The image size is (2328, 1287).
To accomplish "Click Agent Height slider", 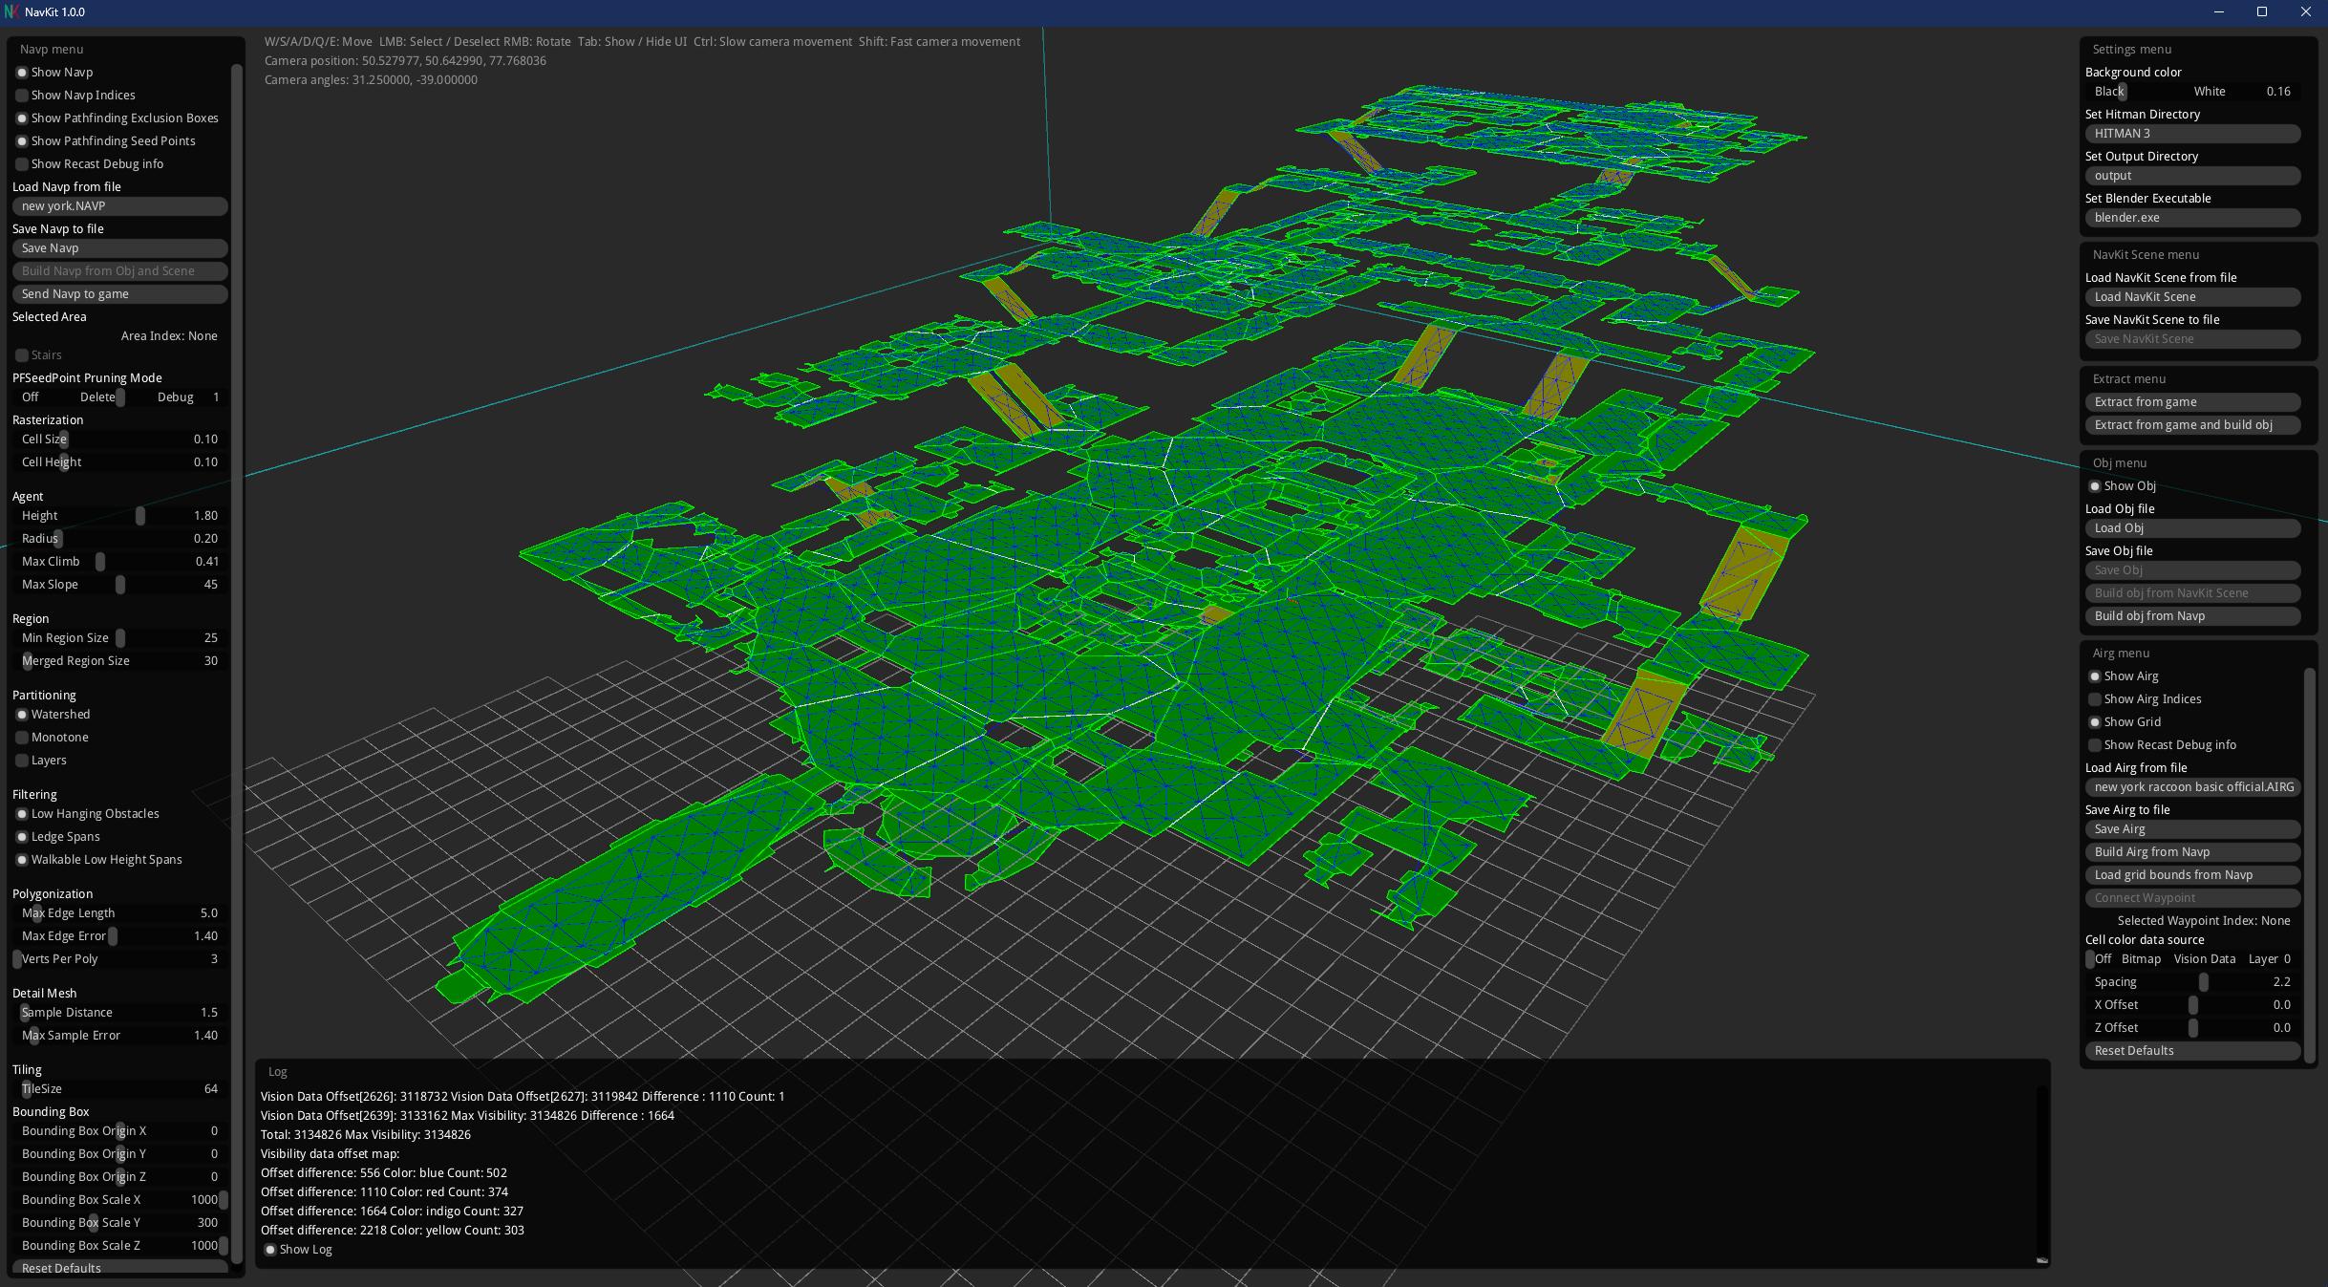I will pyautogui.click(x=119, y=516).
